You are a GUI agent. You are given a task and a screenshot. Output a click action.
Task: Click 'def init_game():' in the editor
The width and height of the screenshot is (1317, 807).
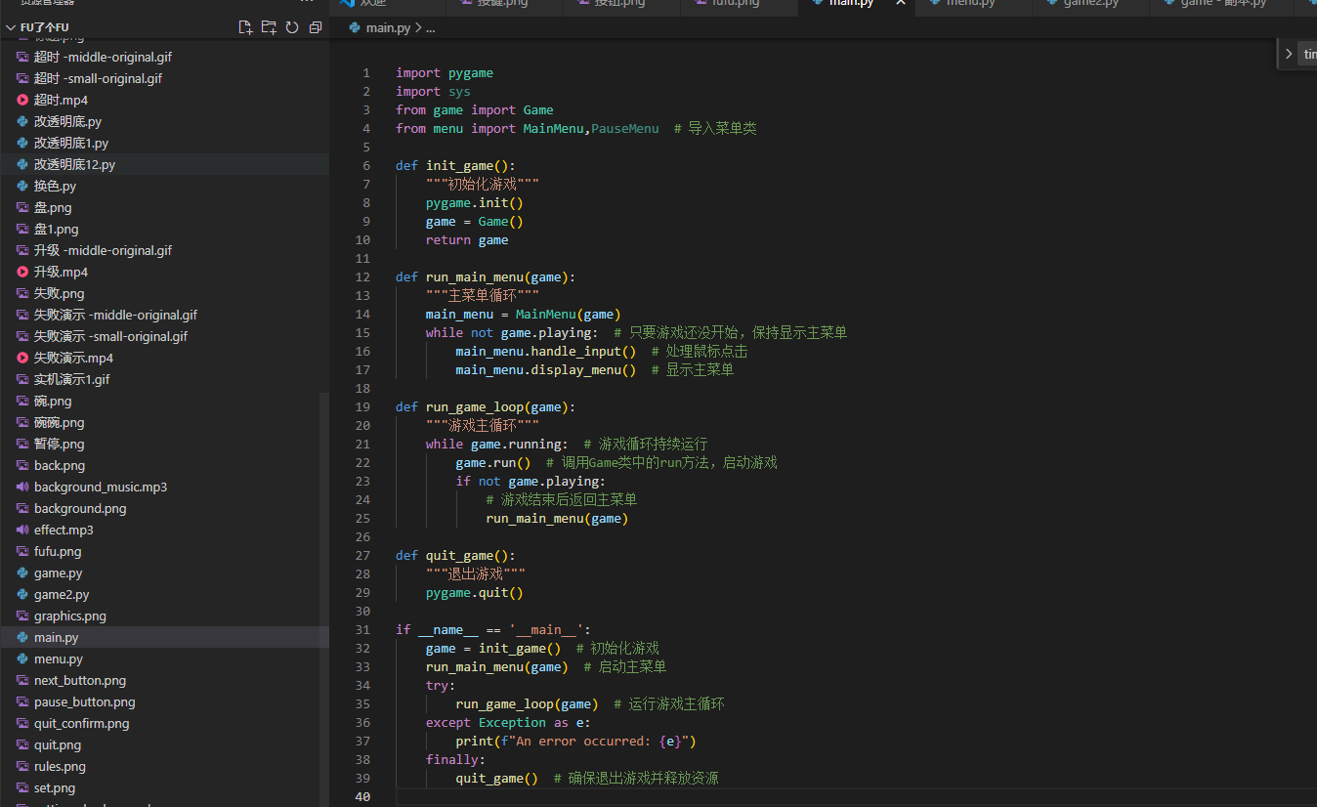pos(455,166)
